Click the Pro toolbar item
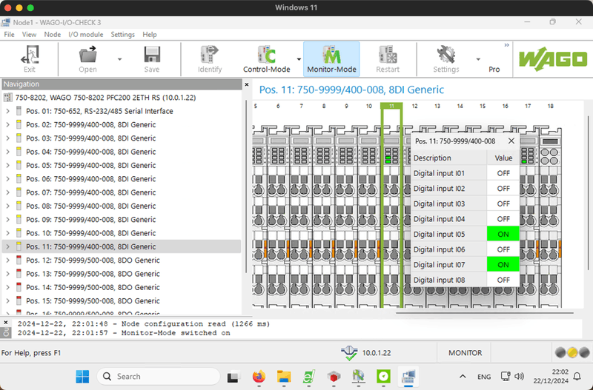The image size is (593, 390). [x=494, y=69]
